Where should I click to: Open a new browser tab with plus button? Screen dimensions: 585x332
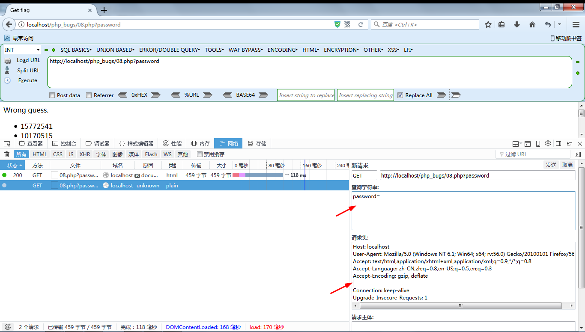(x=104, y=10)
